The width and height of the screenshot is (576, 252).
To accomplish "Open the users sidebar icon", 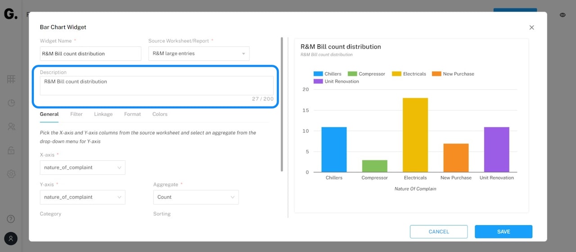I will click(11, 127).
